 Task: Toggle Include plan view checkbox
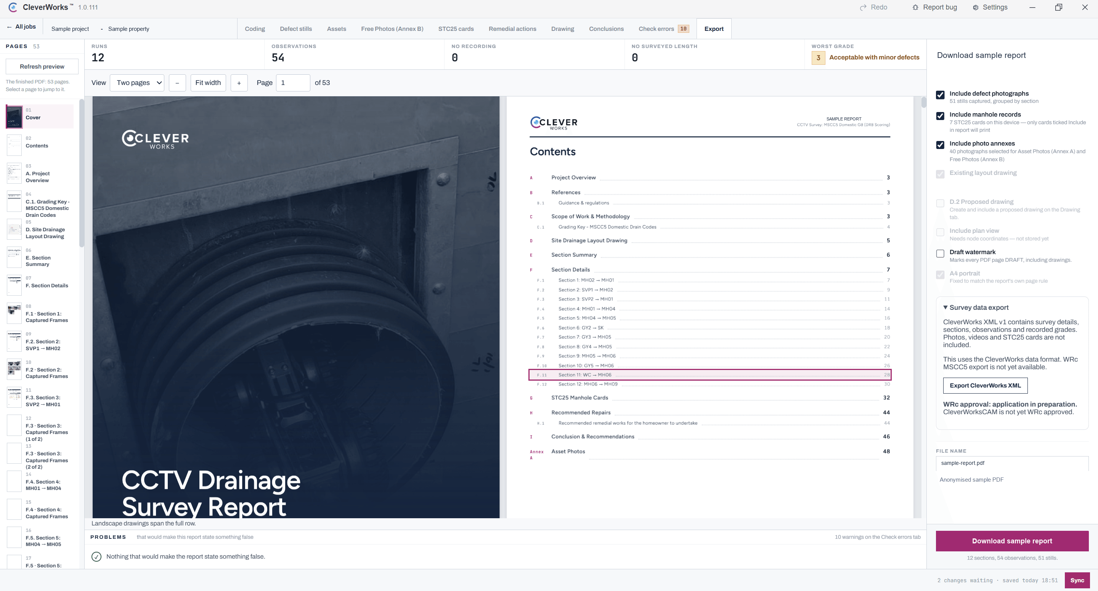[940, 232]
